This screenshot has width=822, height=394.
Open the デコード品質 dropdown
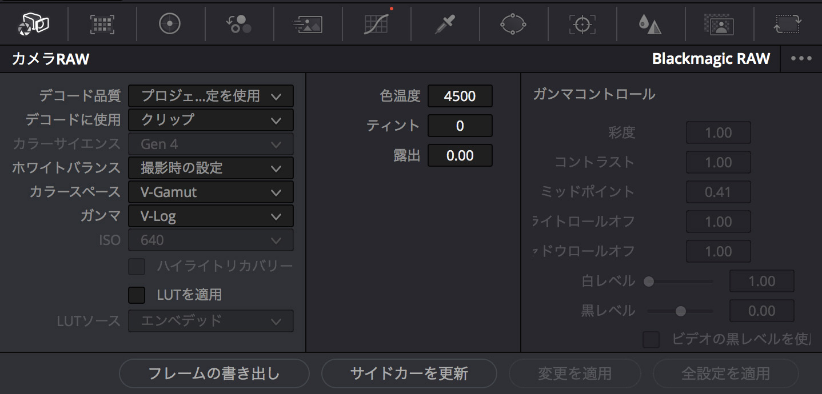tap(210, 96)
